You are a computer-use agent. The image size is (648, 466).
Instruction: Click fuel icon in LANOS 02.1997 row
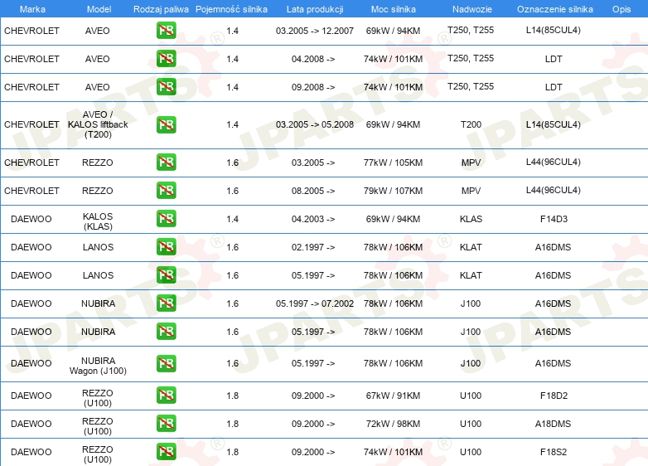tap(166, 246)
